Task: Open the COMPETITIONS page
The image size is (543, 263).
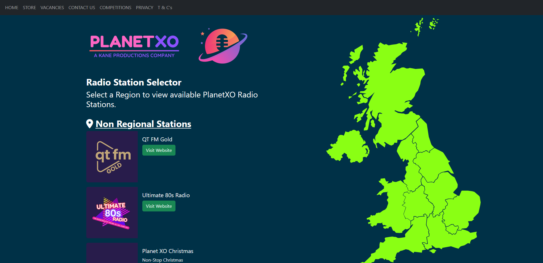Action: tap(115, 7)
